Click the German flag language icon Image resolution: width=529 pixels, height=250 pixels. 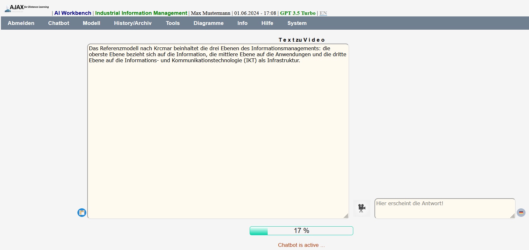pos(521,212)
